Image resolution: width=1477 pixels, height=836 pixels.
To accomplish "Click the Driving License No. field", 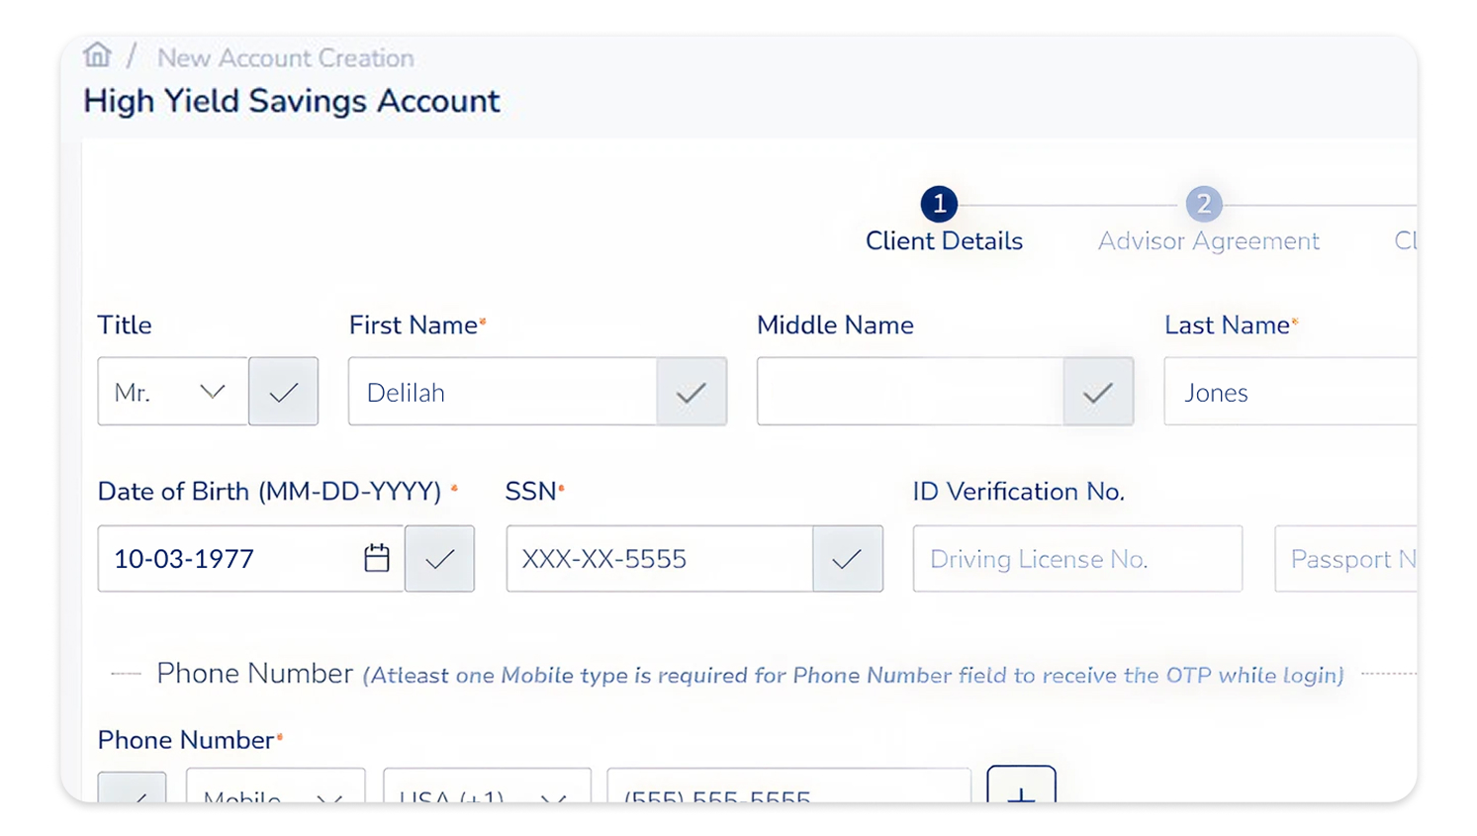I will click(x=1076, y=559).
